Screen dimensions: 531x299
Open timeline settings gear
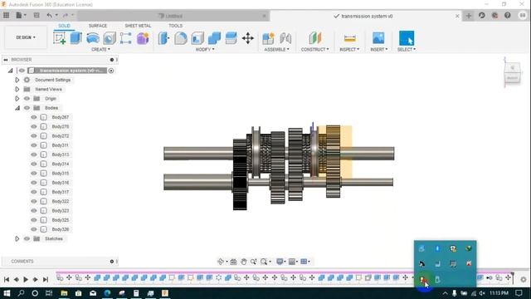524,279
